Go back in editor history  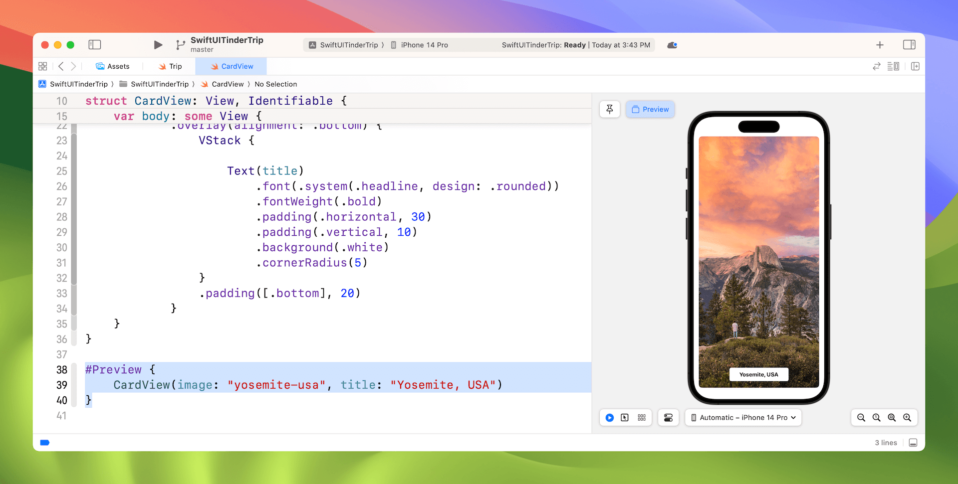[x=61, y=66]
